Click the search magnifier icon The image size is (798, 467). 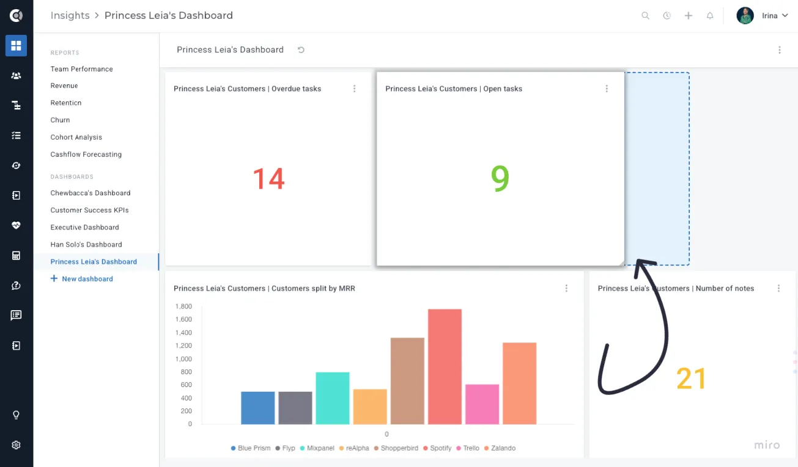point(645,16)
